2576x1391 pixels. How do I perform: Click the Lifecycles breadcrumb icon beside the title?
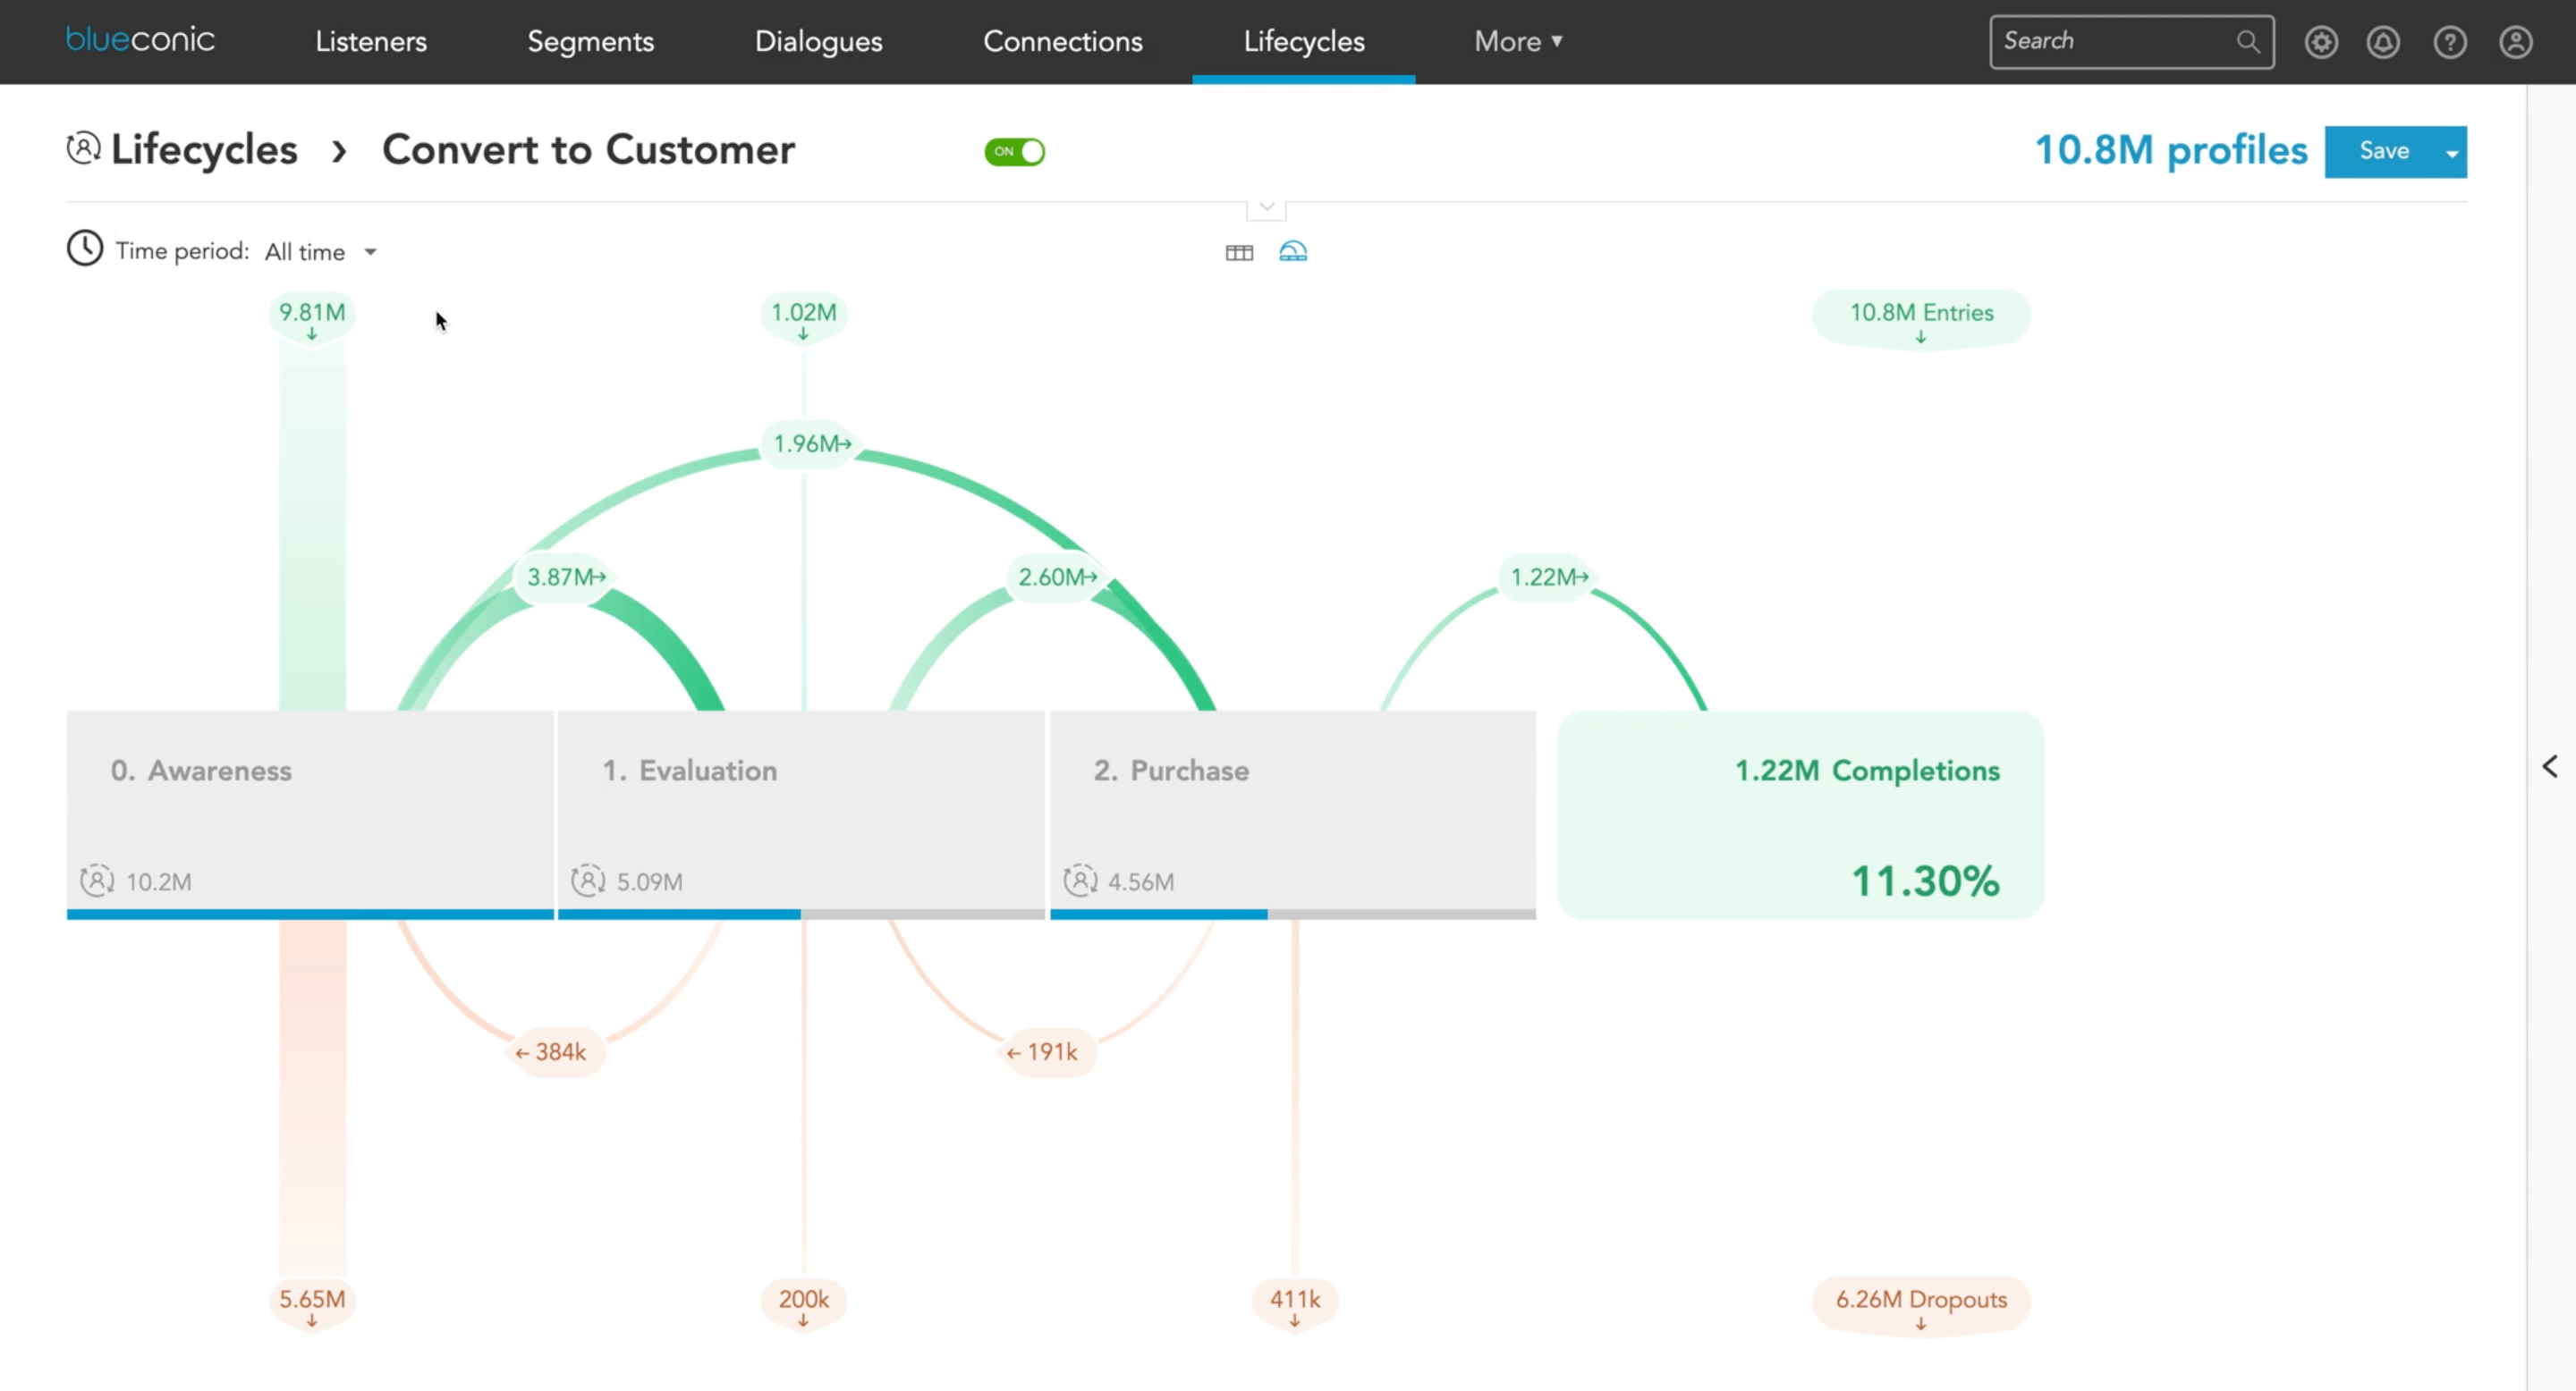point(82,148)
